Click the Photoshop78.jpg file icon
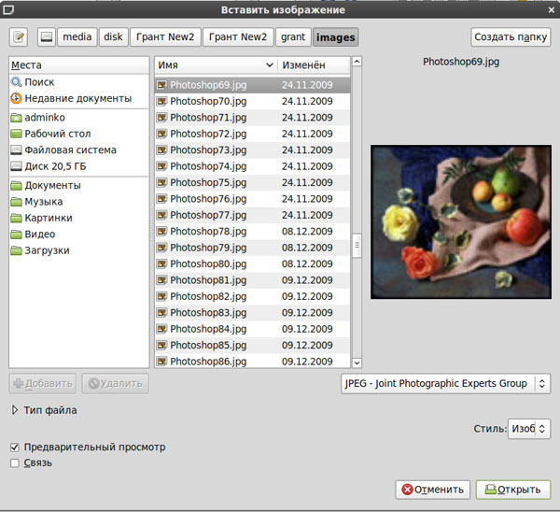This screenshot has width=560, height=512. 161,232
